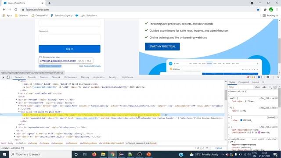
Task: Click the blue issues count badge
Action: (260, 77)
